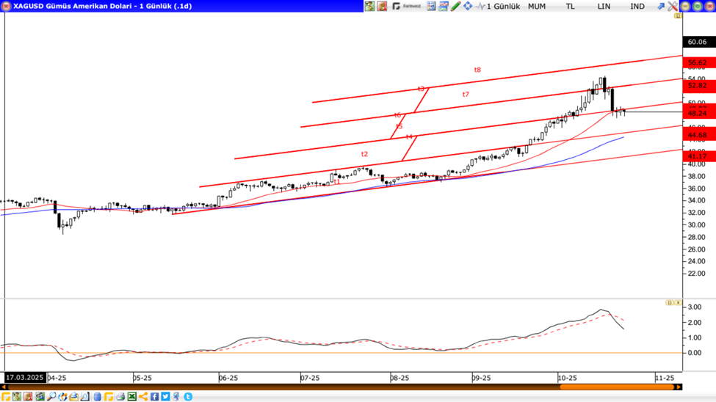Click the blue database cylinder icon
This screenshot has width=716, height=402.
click(97, 397)
